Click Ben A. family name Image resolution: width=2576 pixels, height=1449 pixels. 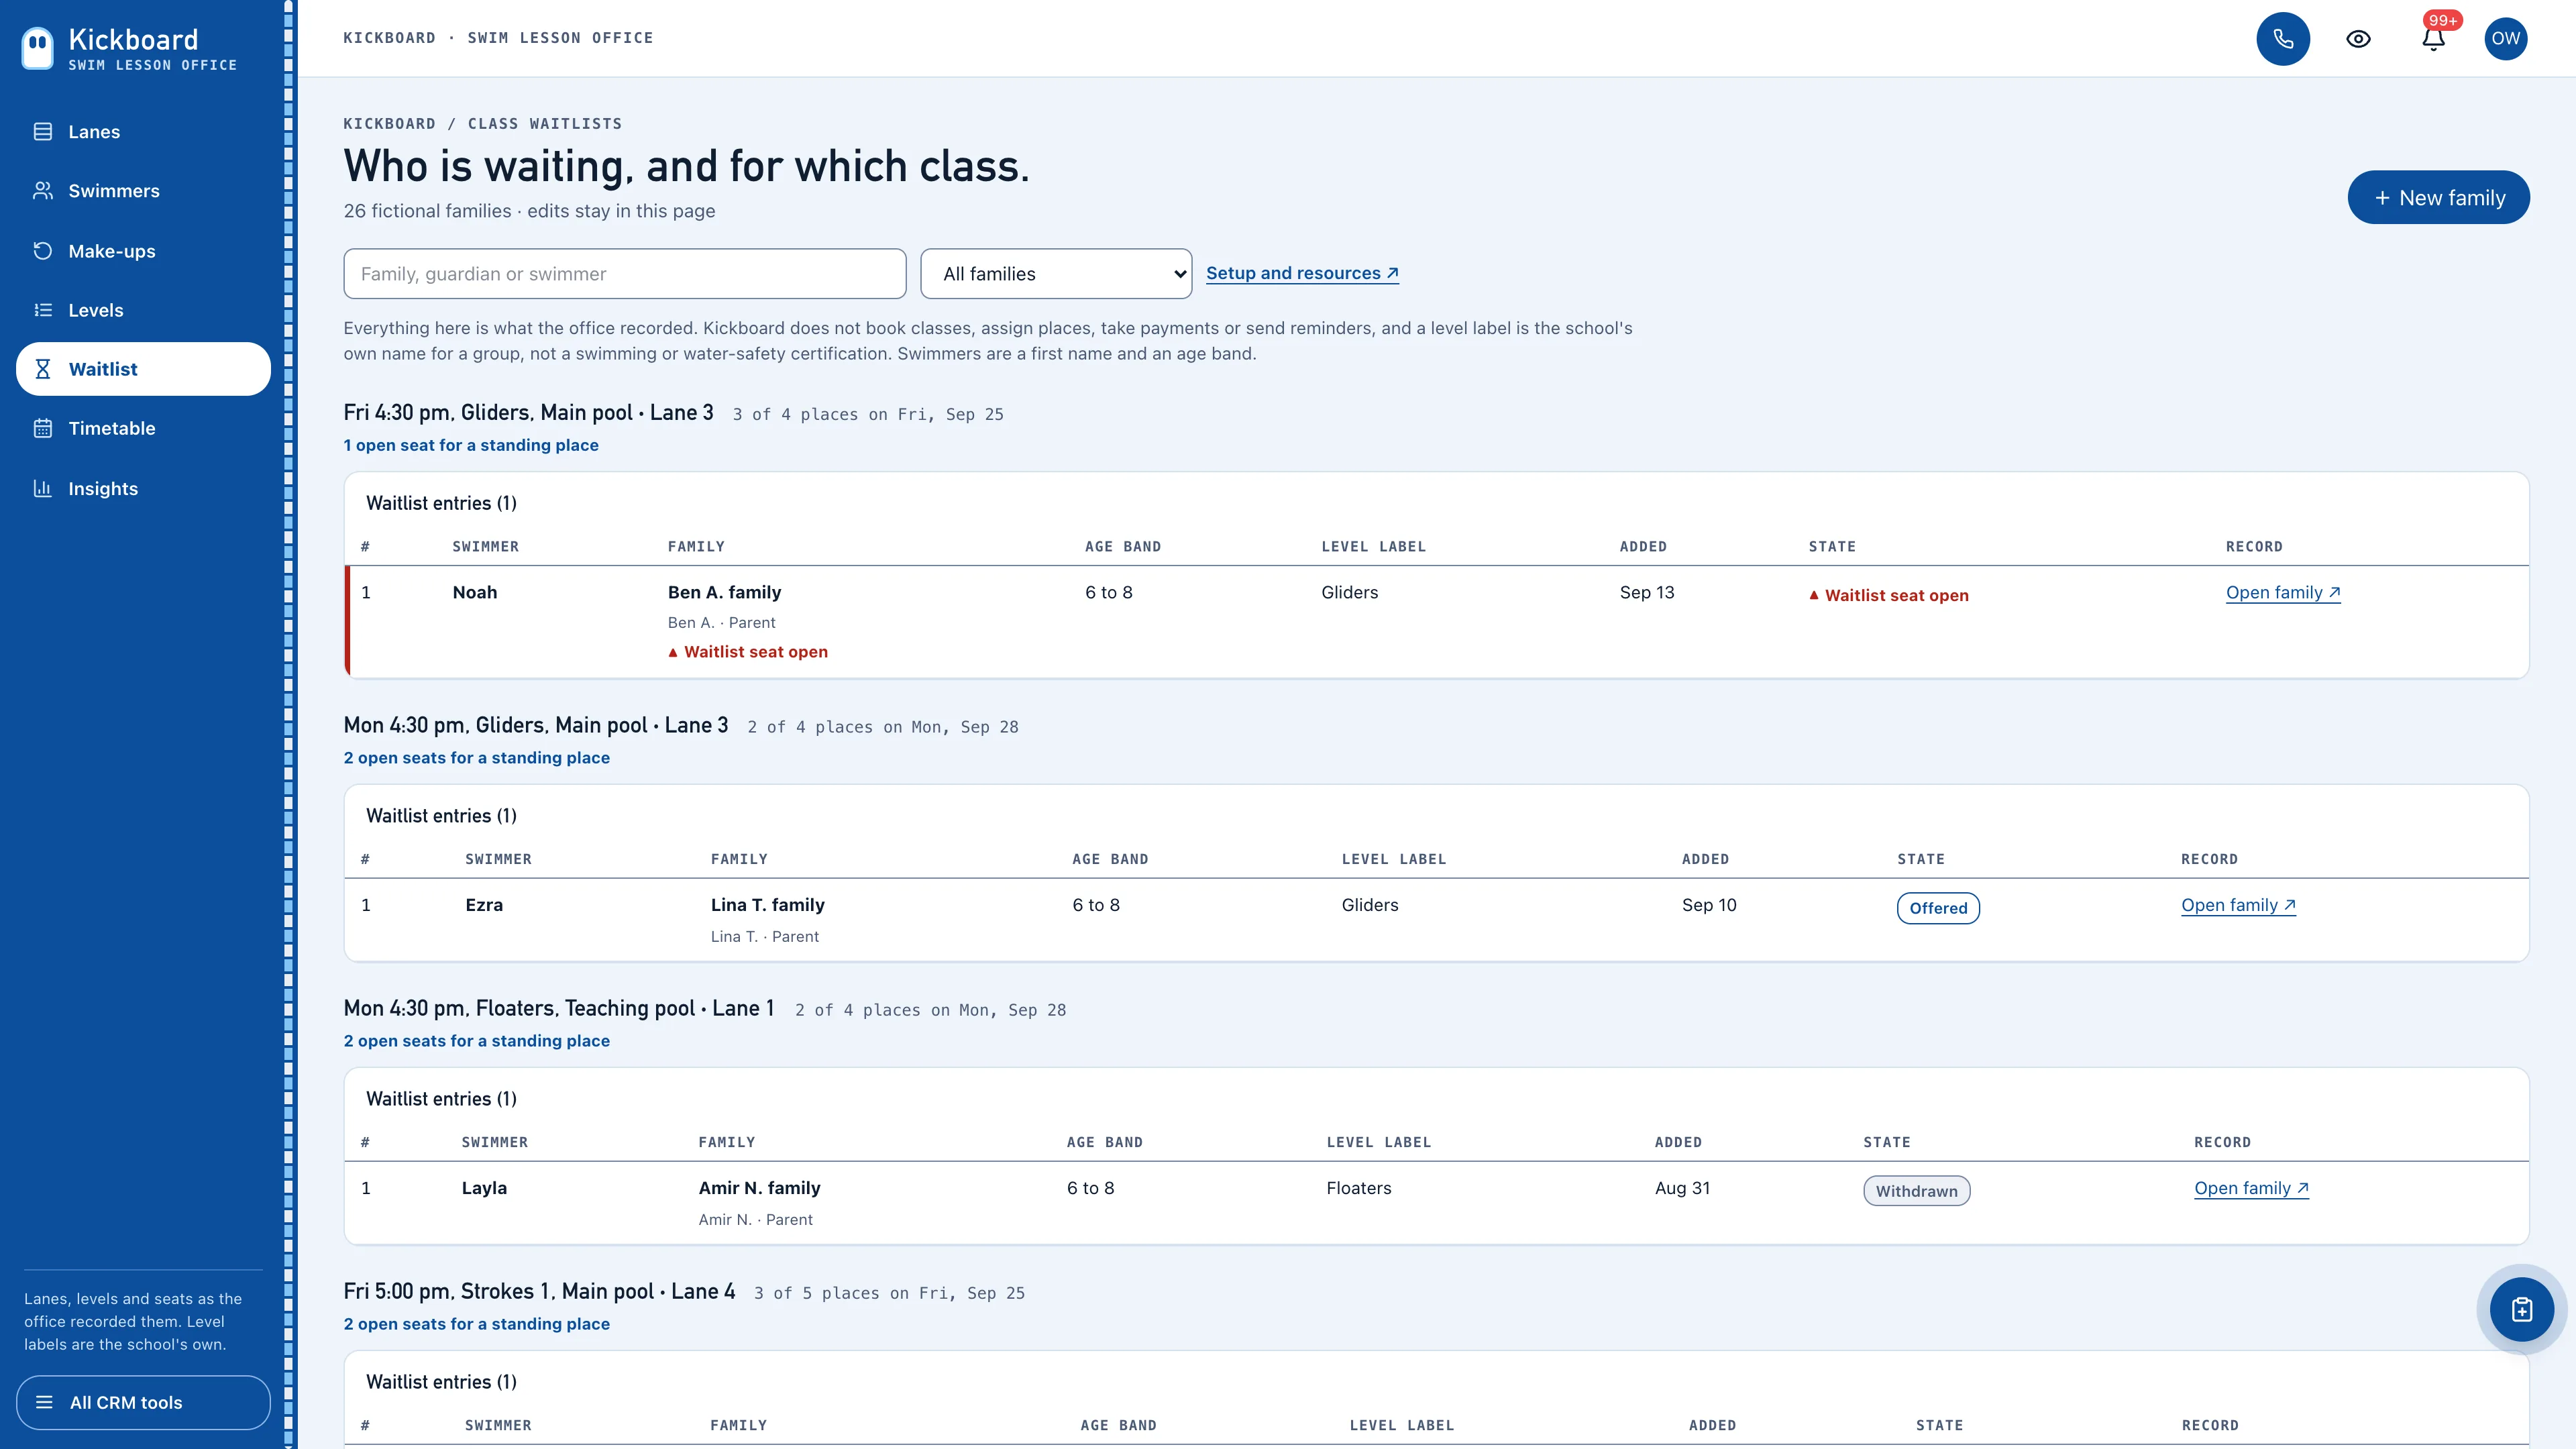point(724,592)
